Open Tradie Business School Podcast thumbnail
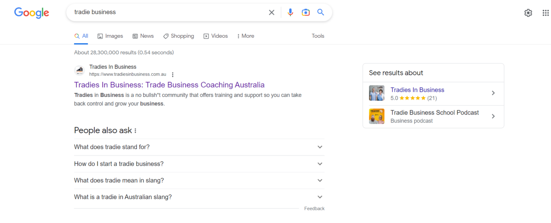 [x=377, y=116]
